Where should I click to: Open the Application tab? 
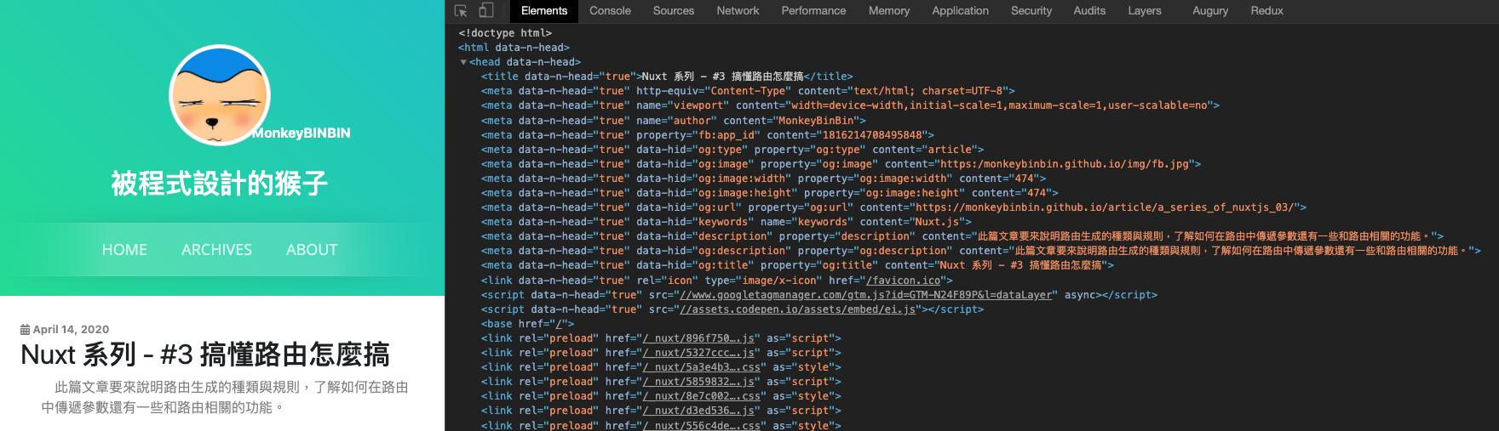pos(960,11)
